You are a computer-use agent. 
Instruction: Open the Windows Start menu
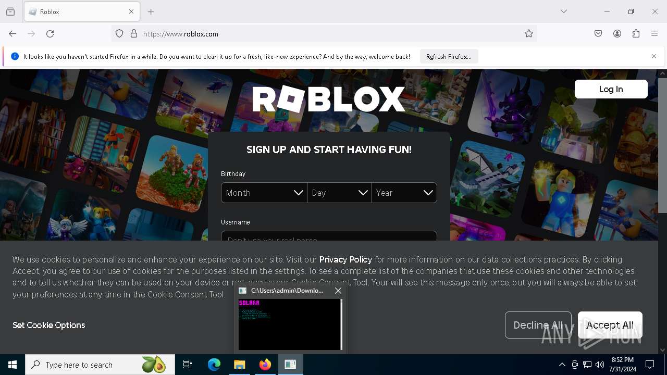(x=13, y=365)
